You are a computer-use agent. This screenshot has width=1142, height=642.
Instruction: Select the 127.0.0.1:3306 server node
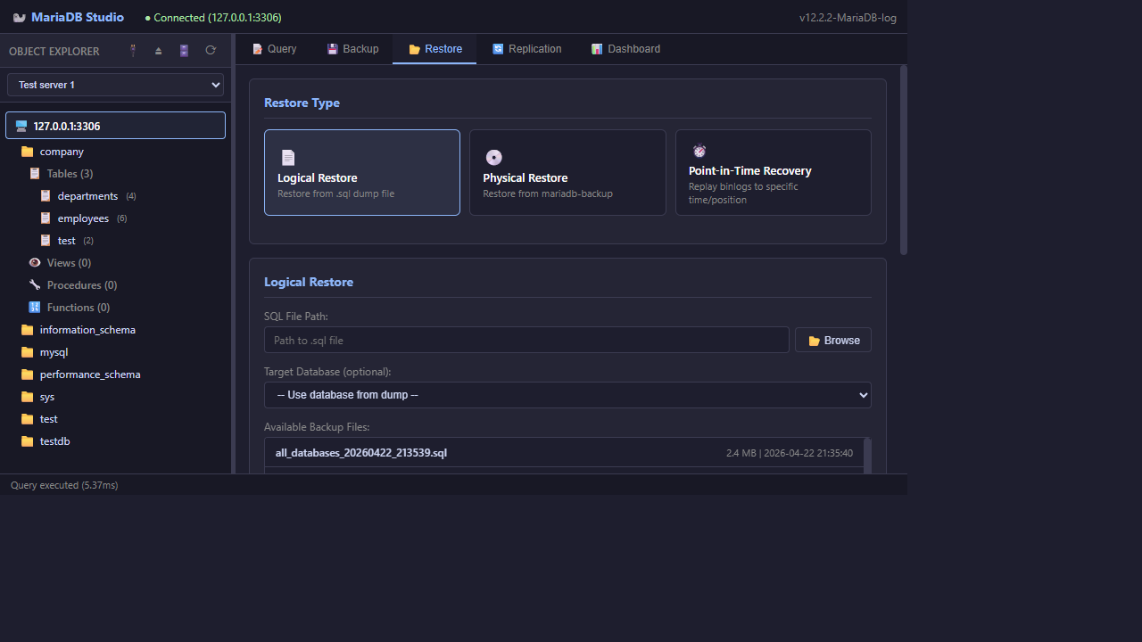click(115, 126)
